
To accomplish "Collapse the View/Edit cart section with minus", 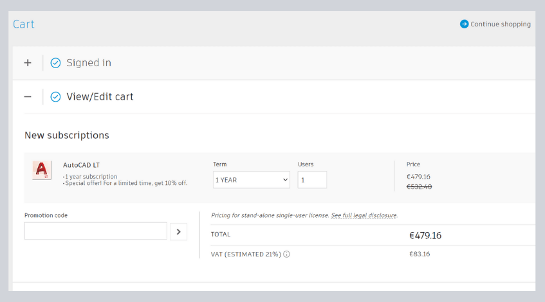I will click(x=28, y=97).
